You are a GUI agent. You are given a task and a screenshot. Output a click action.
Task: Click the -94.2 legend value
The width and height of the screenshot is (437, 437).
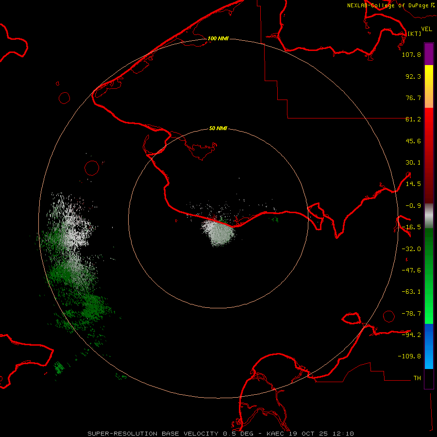click(x=411, y=335)
